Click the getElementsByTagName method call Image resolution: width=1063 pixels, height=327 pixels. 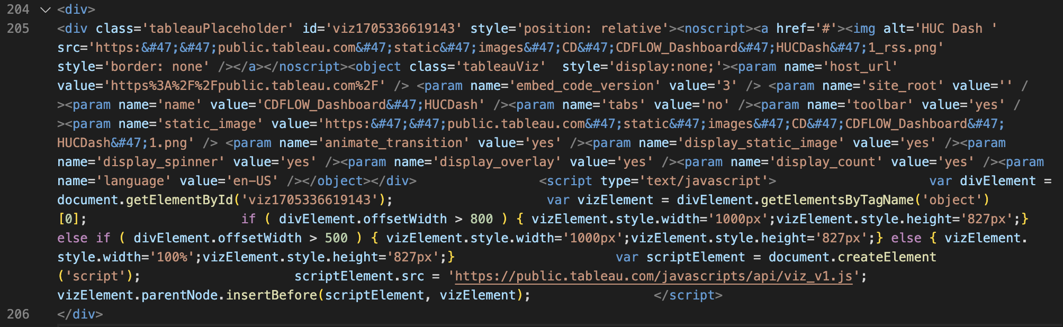point(837,200)
